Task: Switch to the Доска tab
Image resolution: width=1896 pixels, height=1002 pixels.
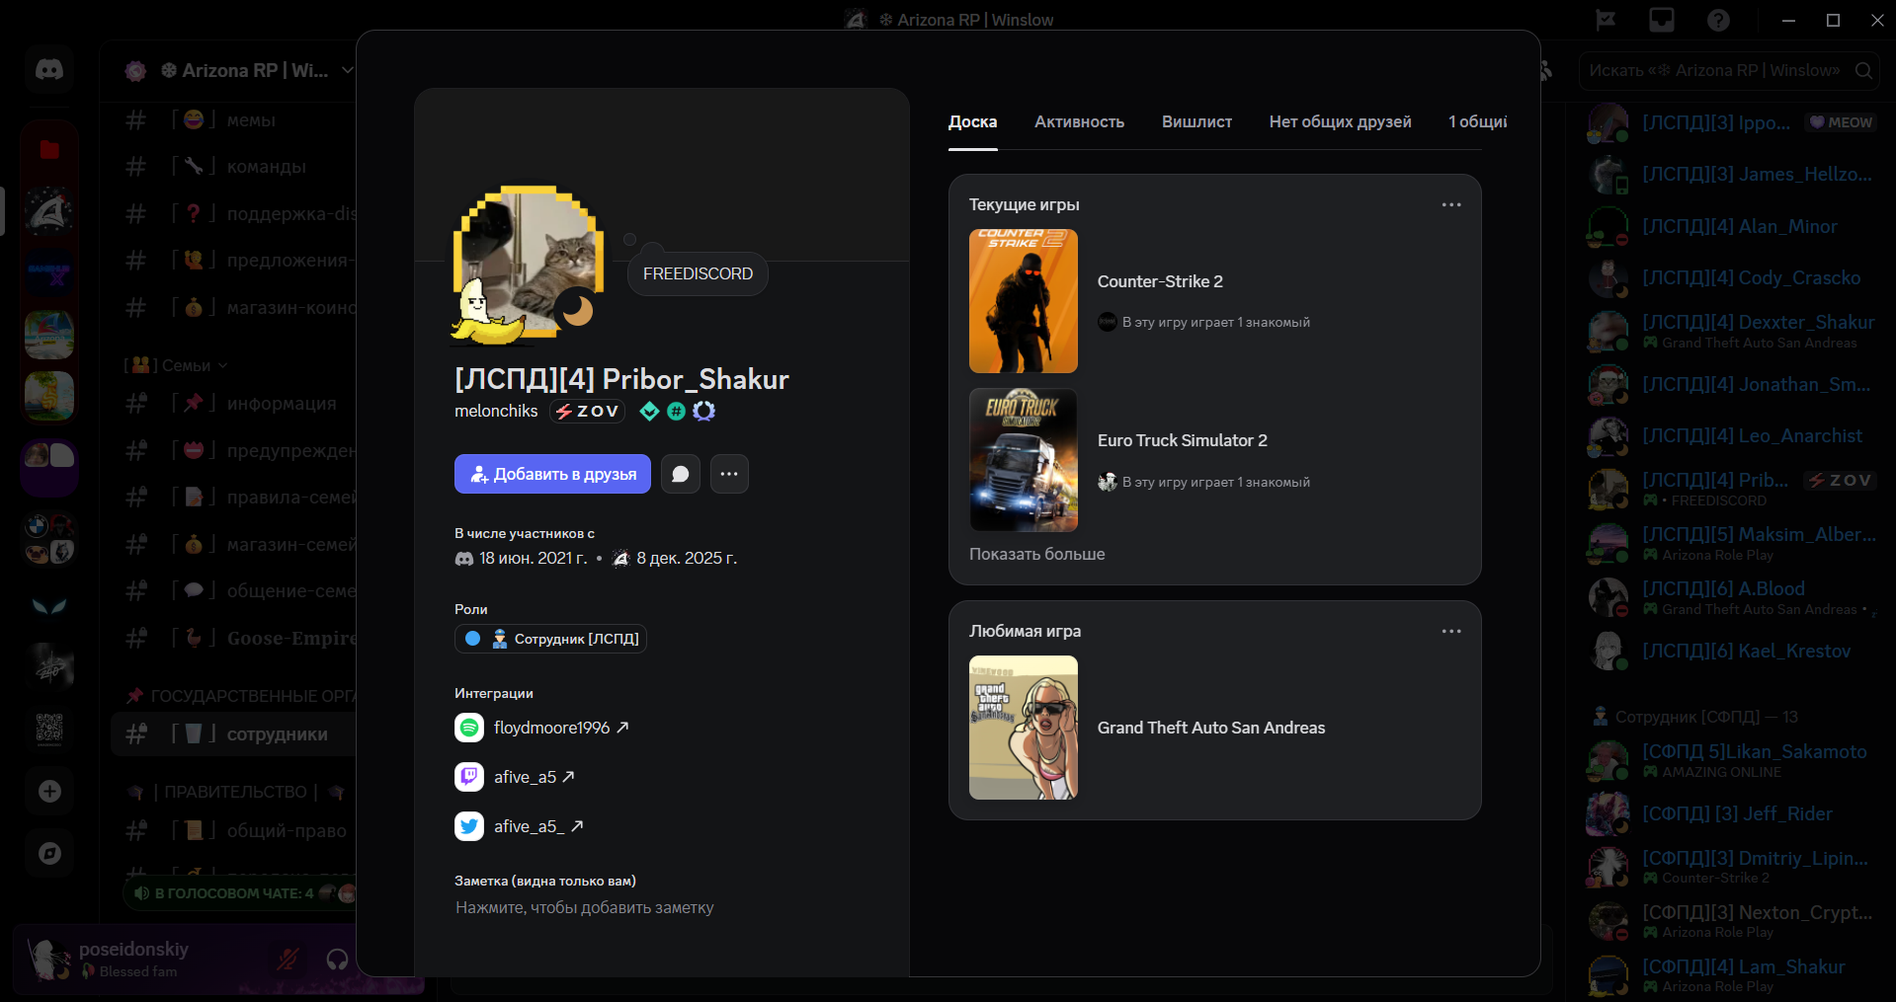Action: (x=972, y=121)
